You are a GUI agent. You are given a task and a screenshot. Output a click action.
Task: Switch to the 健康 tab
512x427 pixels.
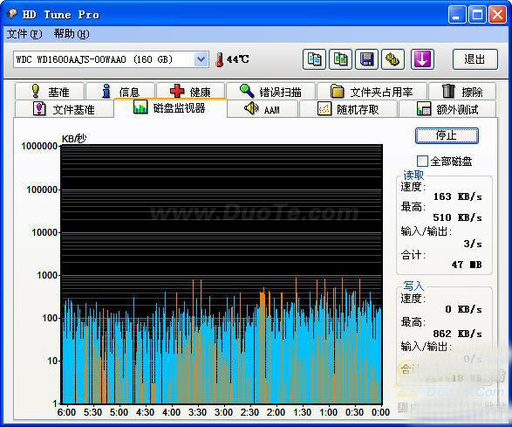tap(190, 92)
